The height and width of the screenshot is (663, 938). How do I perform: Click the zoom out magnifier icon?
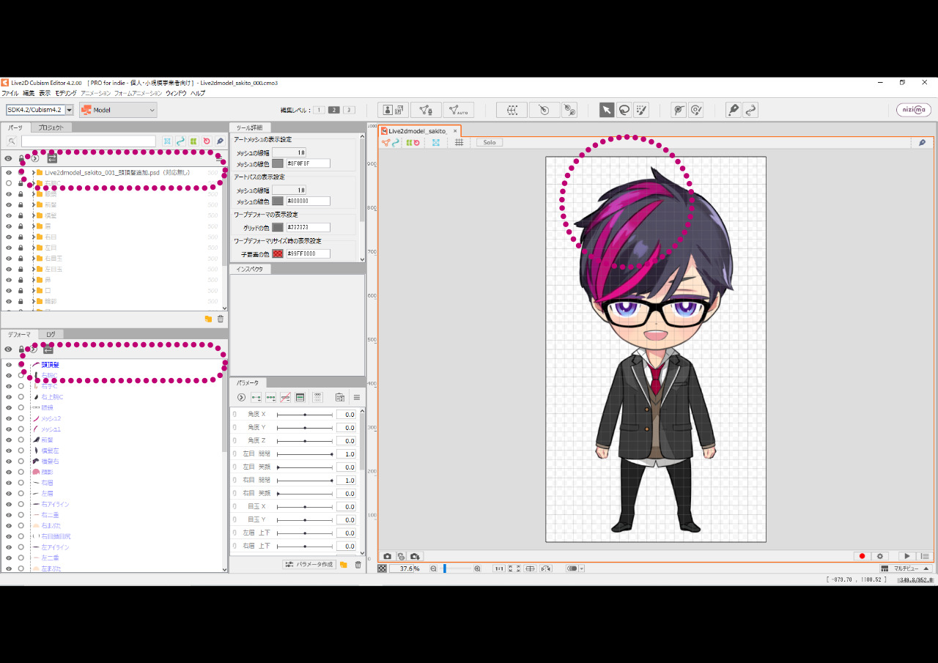(434, 568)
